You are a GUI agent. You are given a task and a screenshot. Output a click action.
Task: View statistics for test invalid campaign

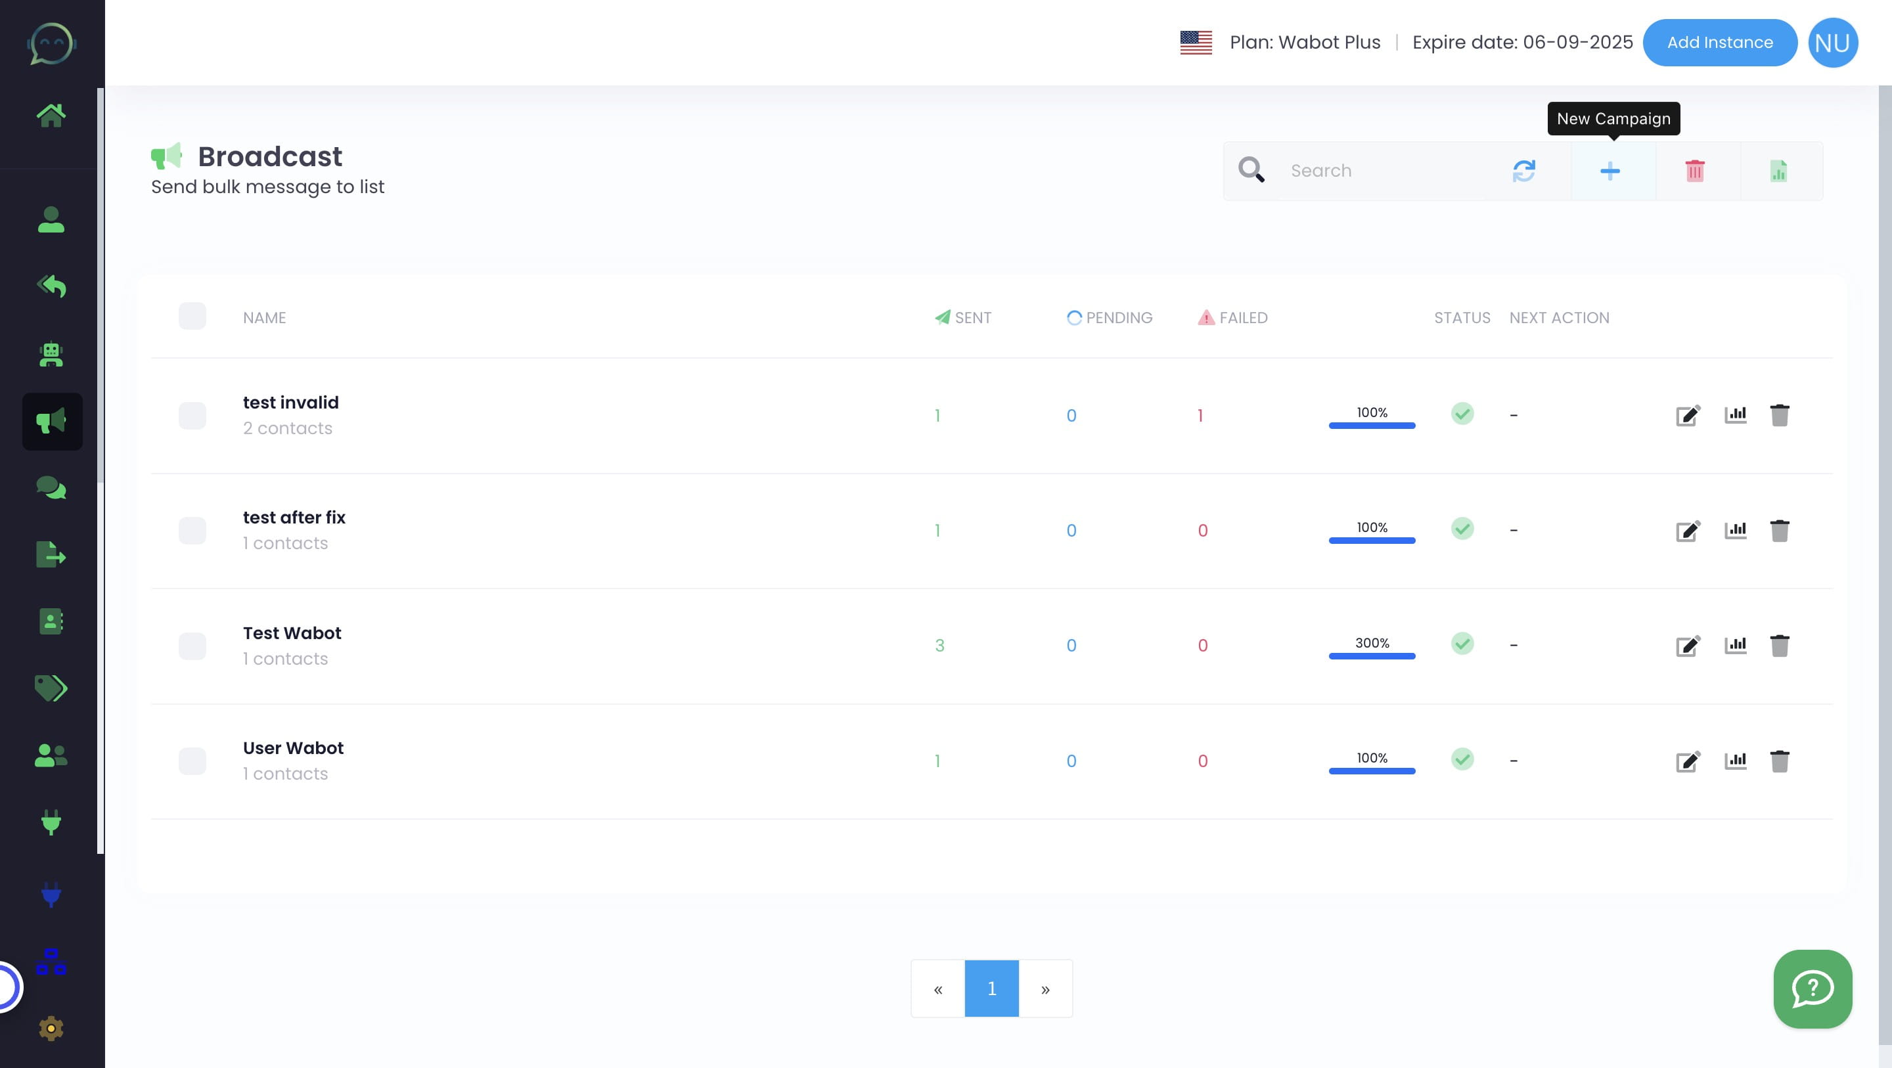click(x=1736, y=415)
